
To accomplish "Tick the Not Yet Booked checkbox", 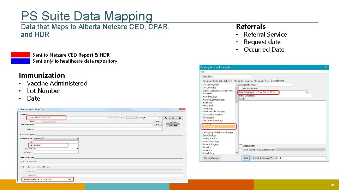I will click(240, 88).
